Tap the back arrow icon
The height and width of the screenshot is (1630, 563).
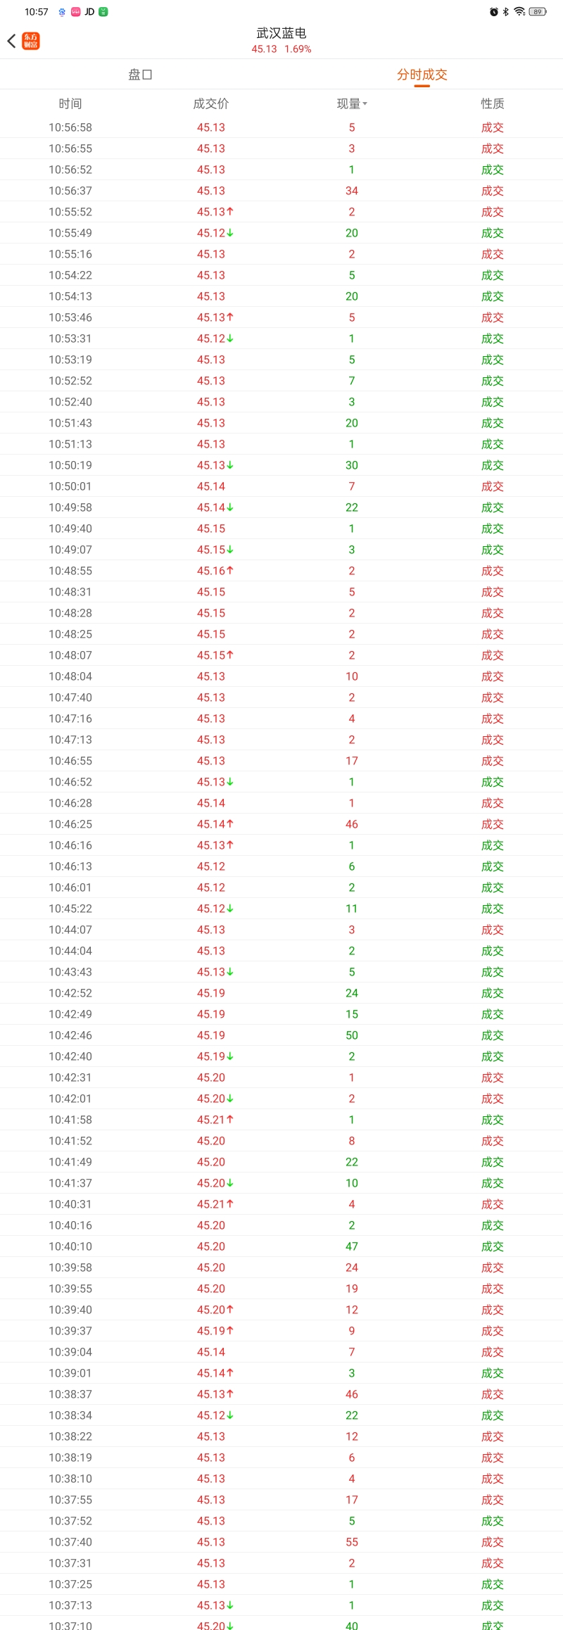coord(11,41)
